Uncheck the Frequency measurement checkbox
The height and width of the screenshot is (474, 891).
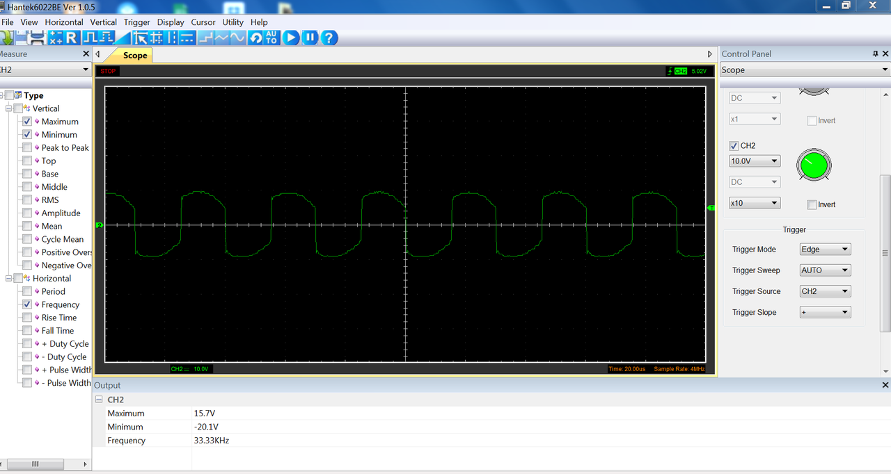click(x=27, y=304)
